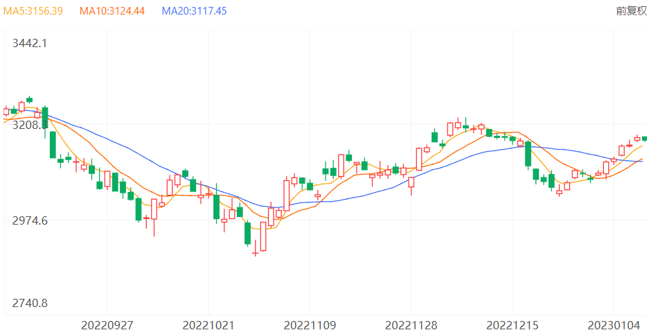The width and height of the screenshot is (649, 330).
Task: Click the 3442.1 price axis label
Action: pos(30,43)
